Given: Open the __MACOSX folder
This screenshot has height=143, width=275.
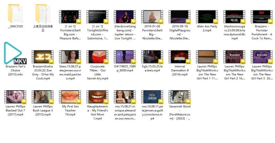Looking at the screenshot, I should [x=15, y=14].
